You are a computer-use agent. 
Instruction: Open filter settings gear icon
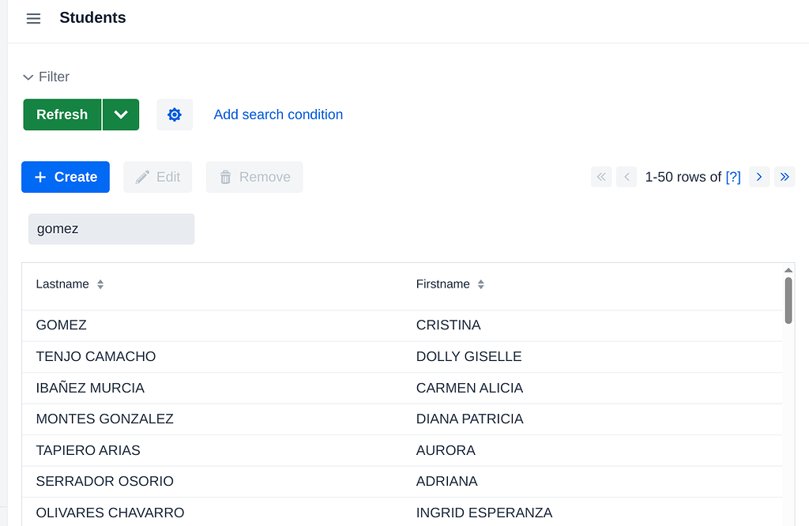click(x=175, y=115)
